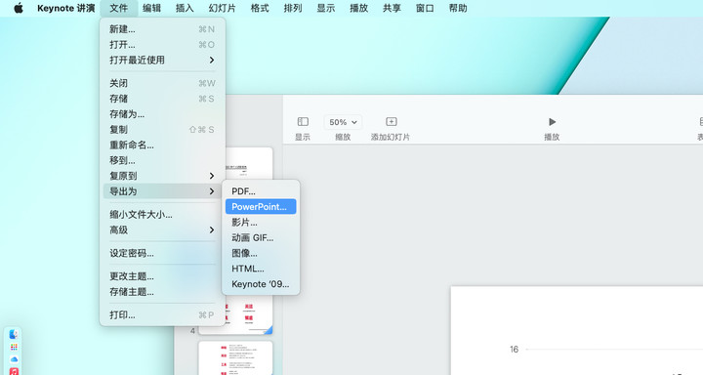This screenshot has height=375, width=703.
Task: Choose 存储 in the file menu
Action: point(162,99)
